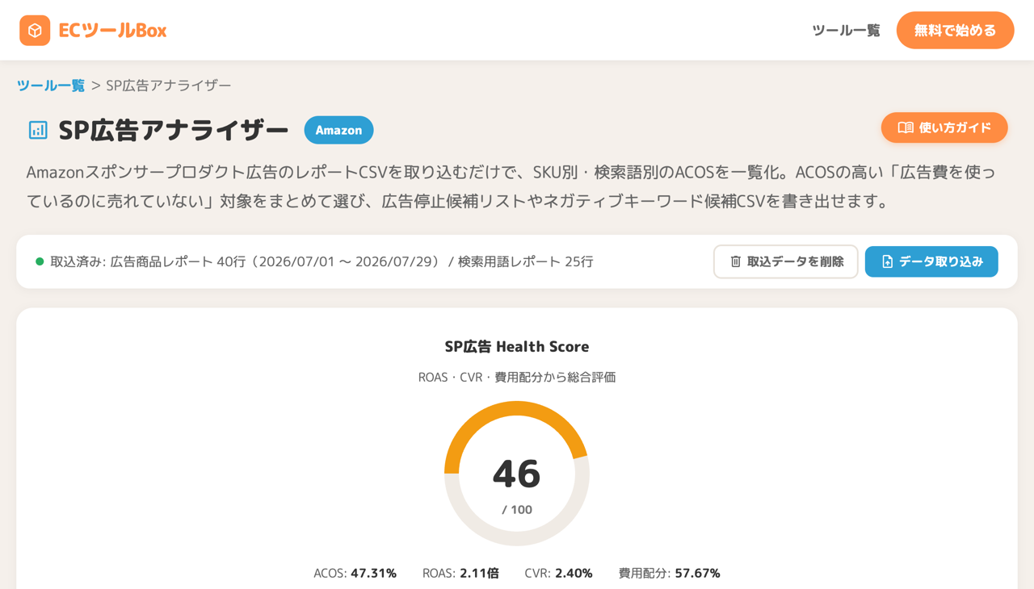This screenshot has width=1034, height=589.
Task: Click the SP広告 Health Score heading
Action: [x=517, y=346]
